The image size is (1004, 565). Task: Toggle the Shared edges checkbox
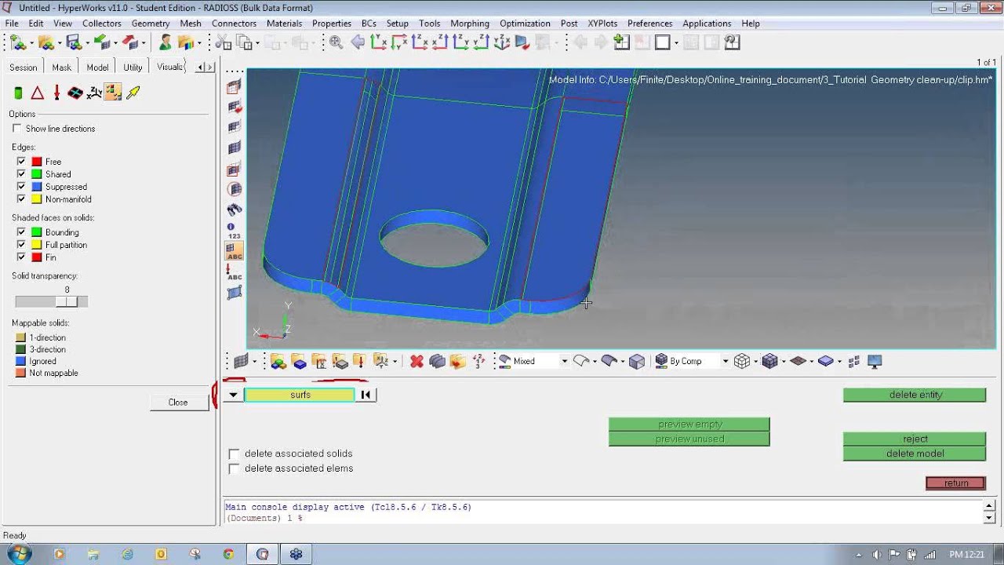tap(21, 174)
